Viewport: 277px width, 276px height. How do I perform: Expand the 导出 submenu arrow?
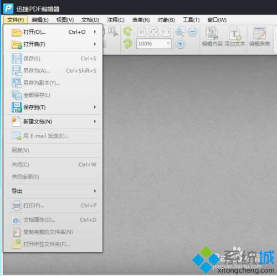[x=95, y=191]
